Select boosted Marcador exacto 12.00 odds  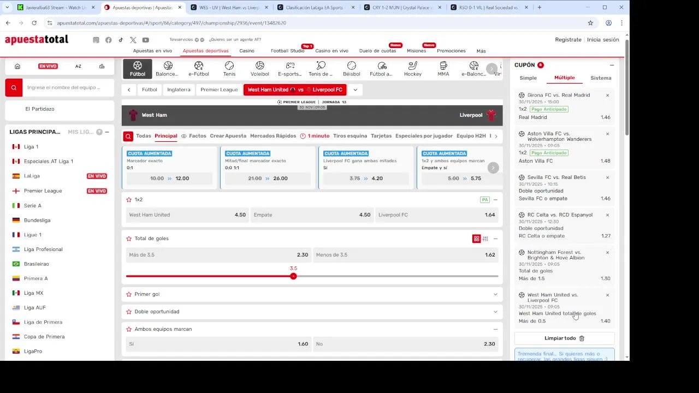click(x=169, y=178)
